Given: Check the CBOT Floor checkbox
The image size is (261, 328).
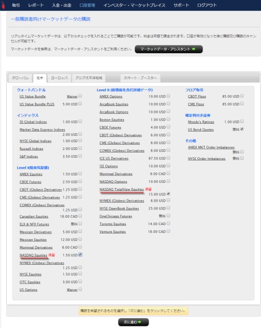Looking at the screenshot, I should coord(242,96).
